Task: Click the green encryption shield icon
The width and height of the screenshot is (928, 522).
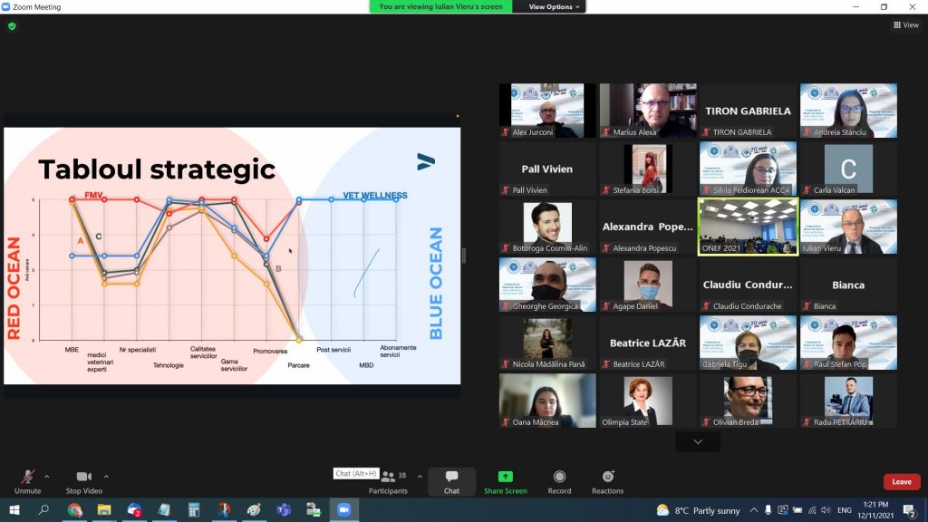Action: [12, 26]
